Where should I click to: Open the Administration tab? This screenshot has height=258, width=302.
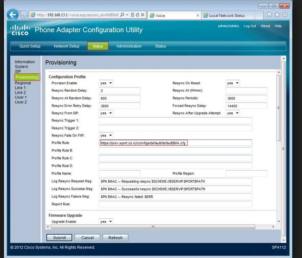[129, 46]
